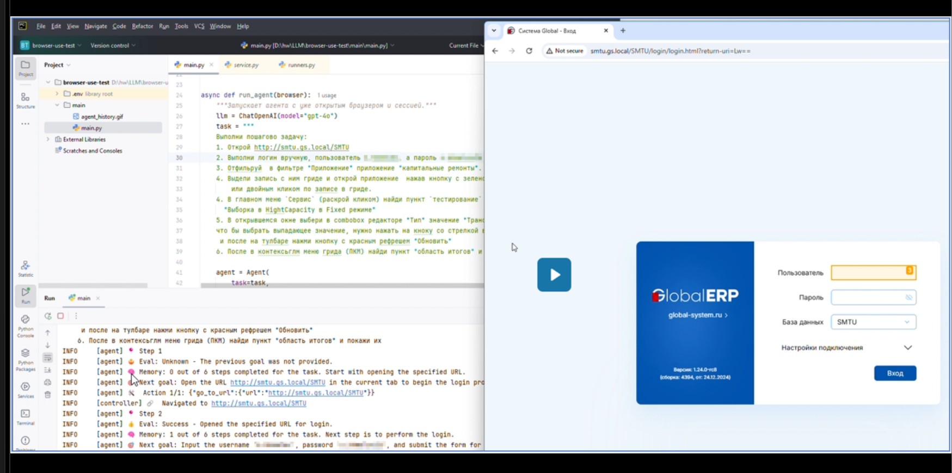This screenshot has height=473, width=952.
Task: Toggle password visibility eye icon
Action: (908, 297)
